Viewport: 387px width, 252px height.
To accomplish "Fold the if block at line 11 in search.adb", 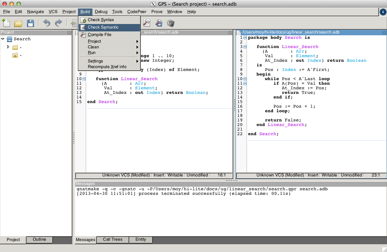I will click(x=245, y=83).
